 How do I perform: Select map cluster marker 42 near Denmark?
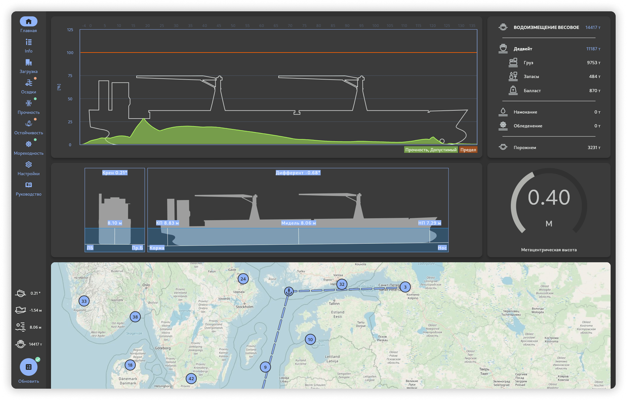[191, 379]
